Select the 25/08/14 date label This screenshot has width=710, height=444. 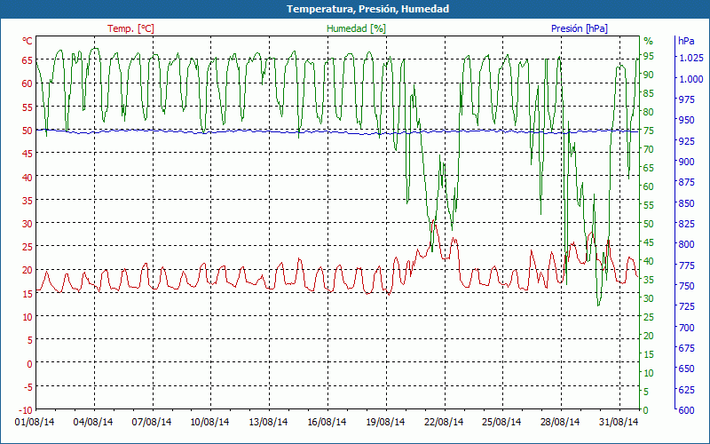(x=501, y=422)
